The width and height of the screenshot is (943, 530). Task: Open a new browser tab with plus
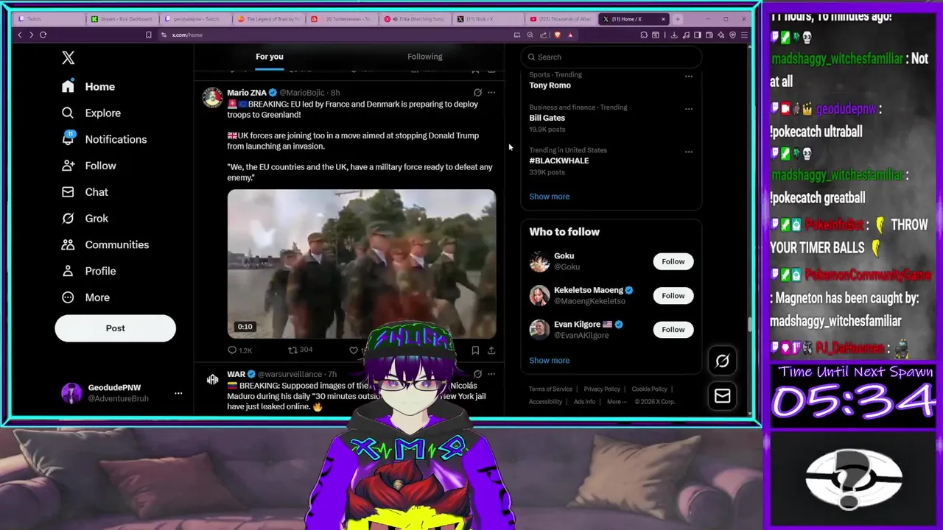679,18
